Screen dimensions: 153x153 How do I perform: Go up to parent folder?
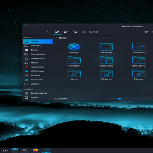[47, 32]
